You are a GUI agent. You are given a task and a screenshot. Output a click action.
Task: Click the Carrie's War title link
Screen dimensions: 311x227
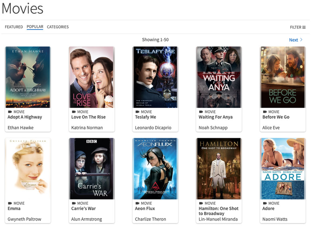[83, 209]
